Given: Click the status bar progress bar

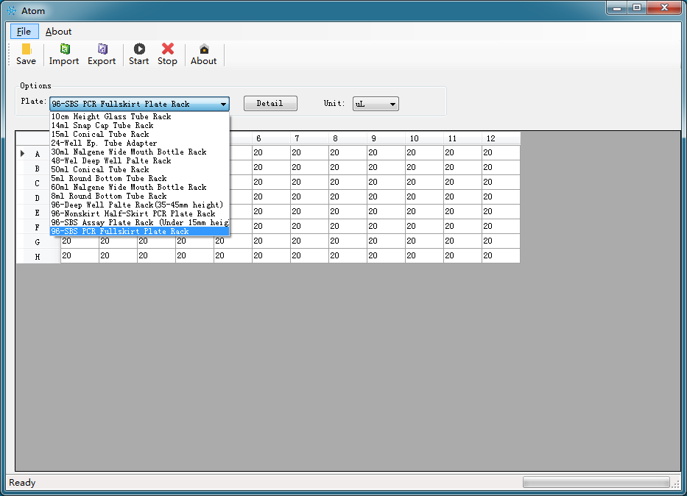Looking at the screenshot, I should click(x=596, y=482).
